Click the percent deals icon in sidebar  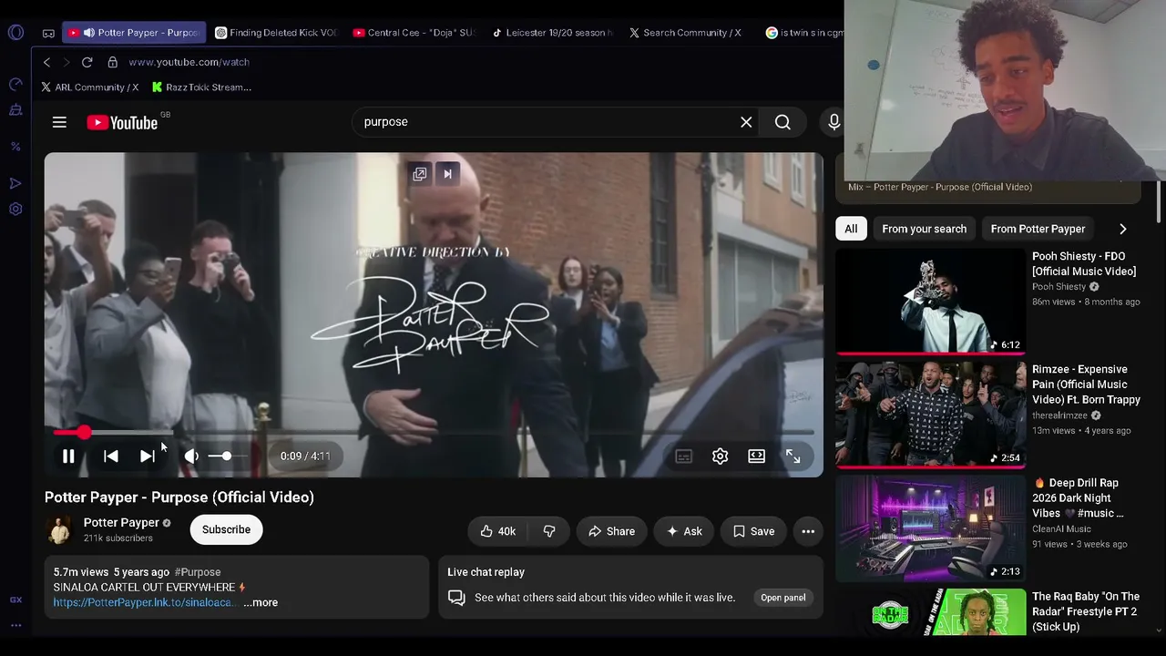(x=15, y=146)
